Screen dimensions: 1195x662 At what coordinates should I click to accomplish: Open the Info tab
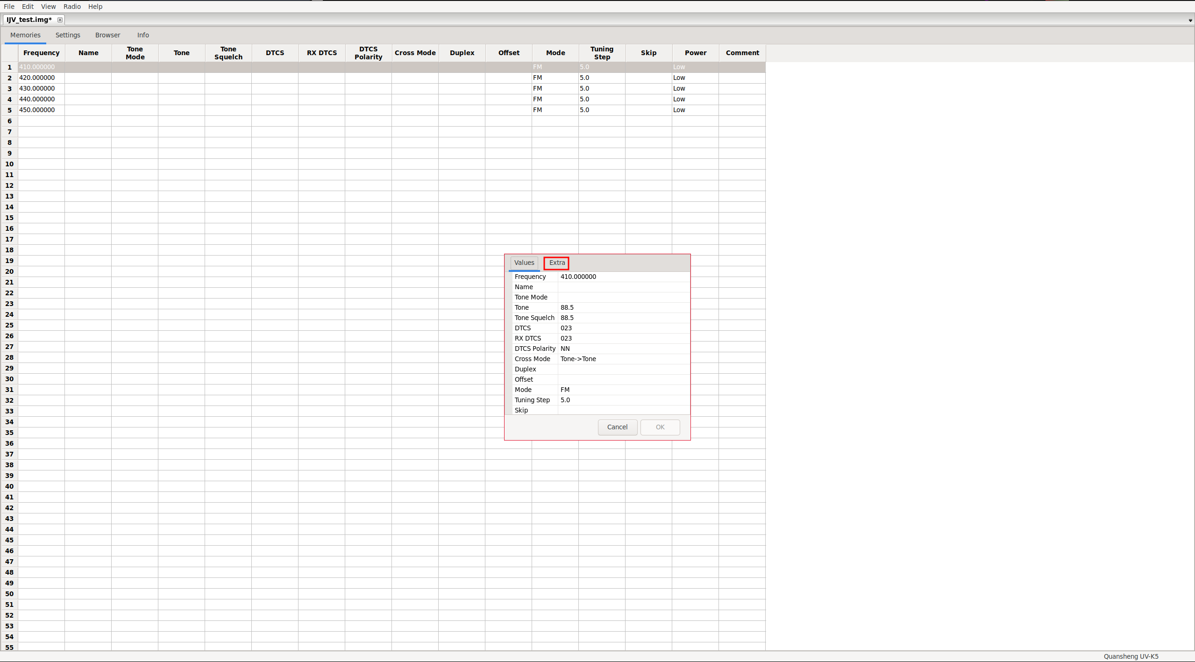pyautogui.click(x=143, y=35)
